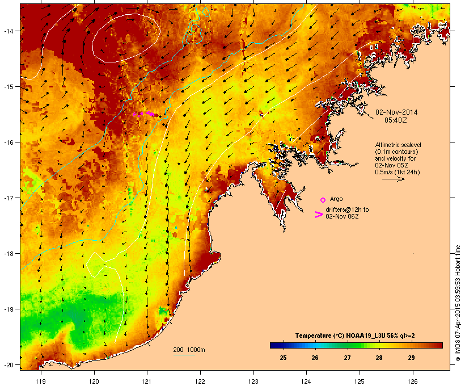Screen dimensions: 465x386
Task: Click the longitude axis label 123
Action: click(253, 381)
